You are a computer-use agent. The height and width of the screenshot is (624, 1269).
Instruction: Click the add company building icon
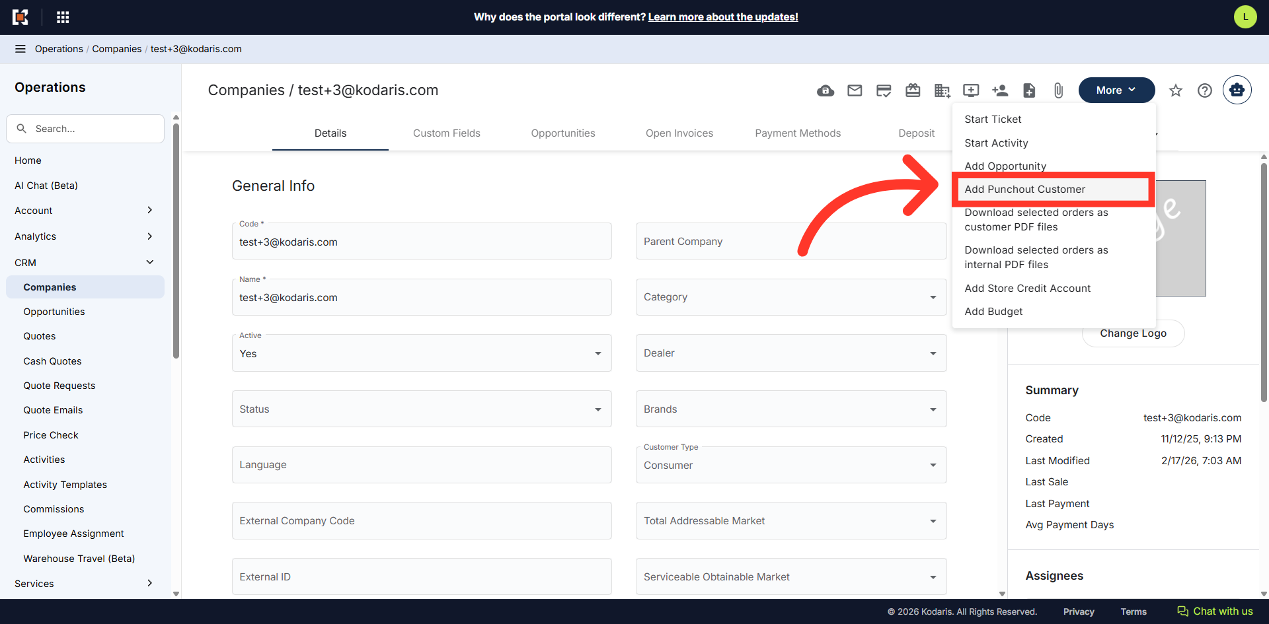point(942,90)
